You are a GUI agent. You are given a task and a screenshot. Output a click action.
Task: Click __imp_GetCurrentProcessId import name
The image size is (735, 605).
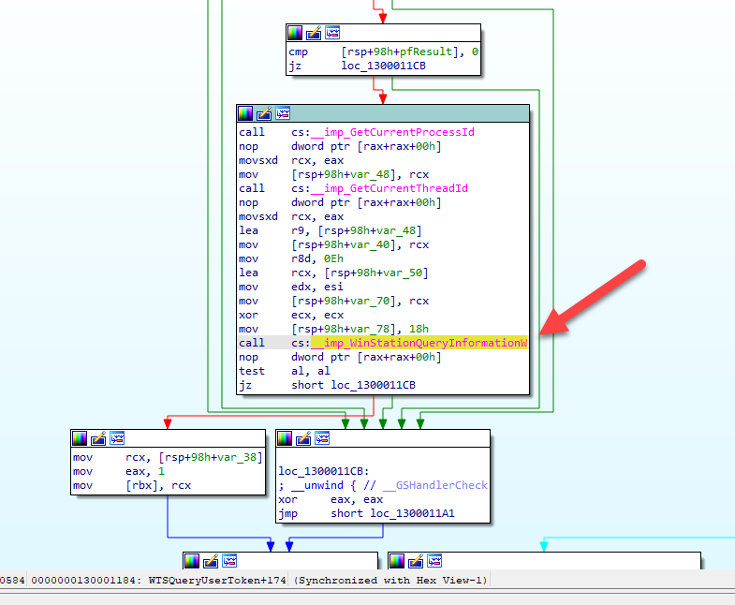tap(393, 132)
